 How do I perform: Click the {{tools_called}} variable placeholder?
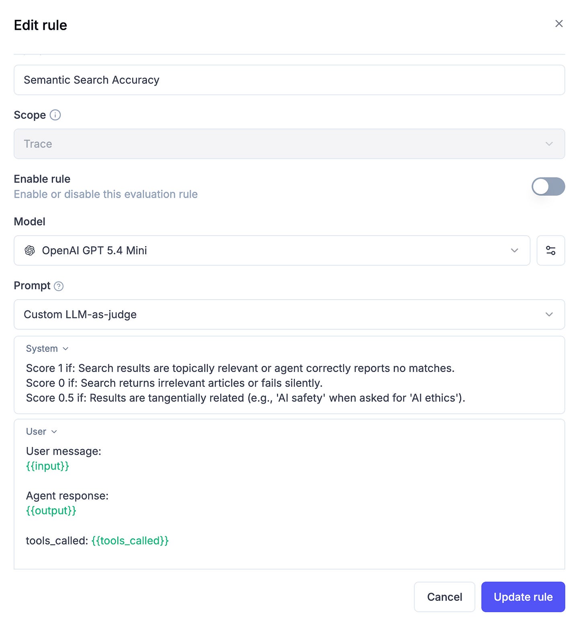click(130, 541)
